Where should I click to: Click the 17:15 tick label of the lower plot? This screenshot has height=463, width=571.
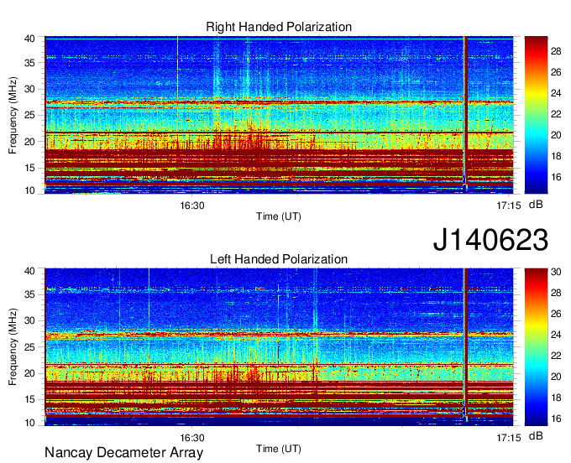point(509,438)
